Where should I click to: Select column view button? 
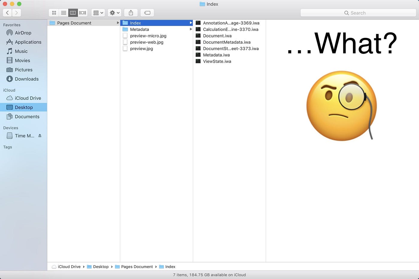(x=73, y=13)
